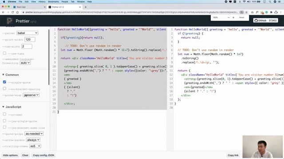Open the Chrome File menu
This screenshot has width=284, height=159.
point(20,2)
